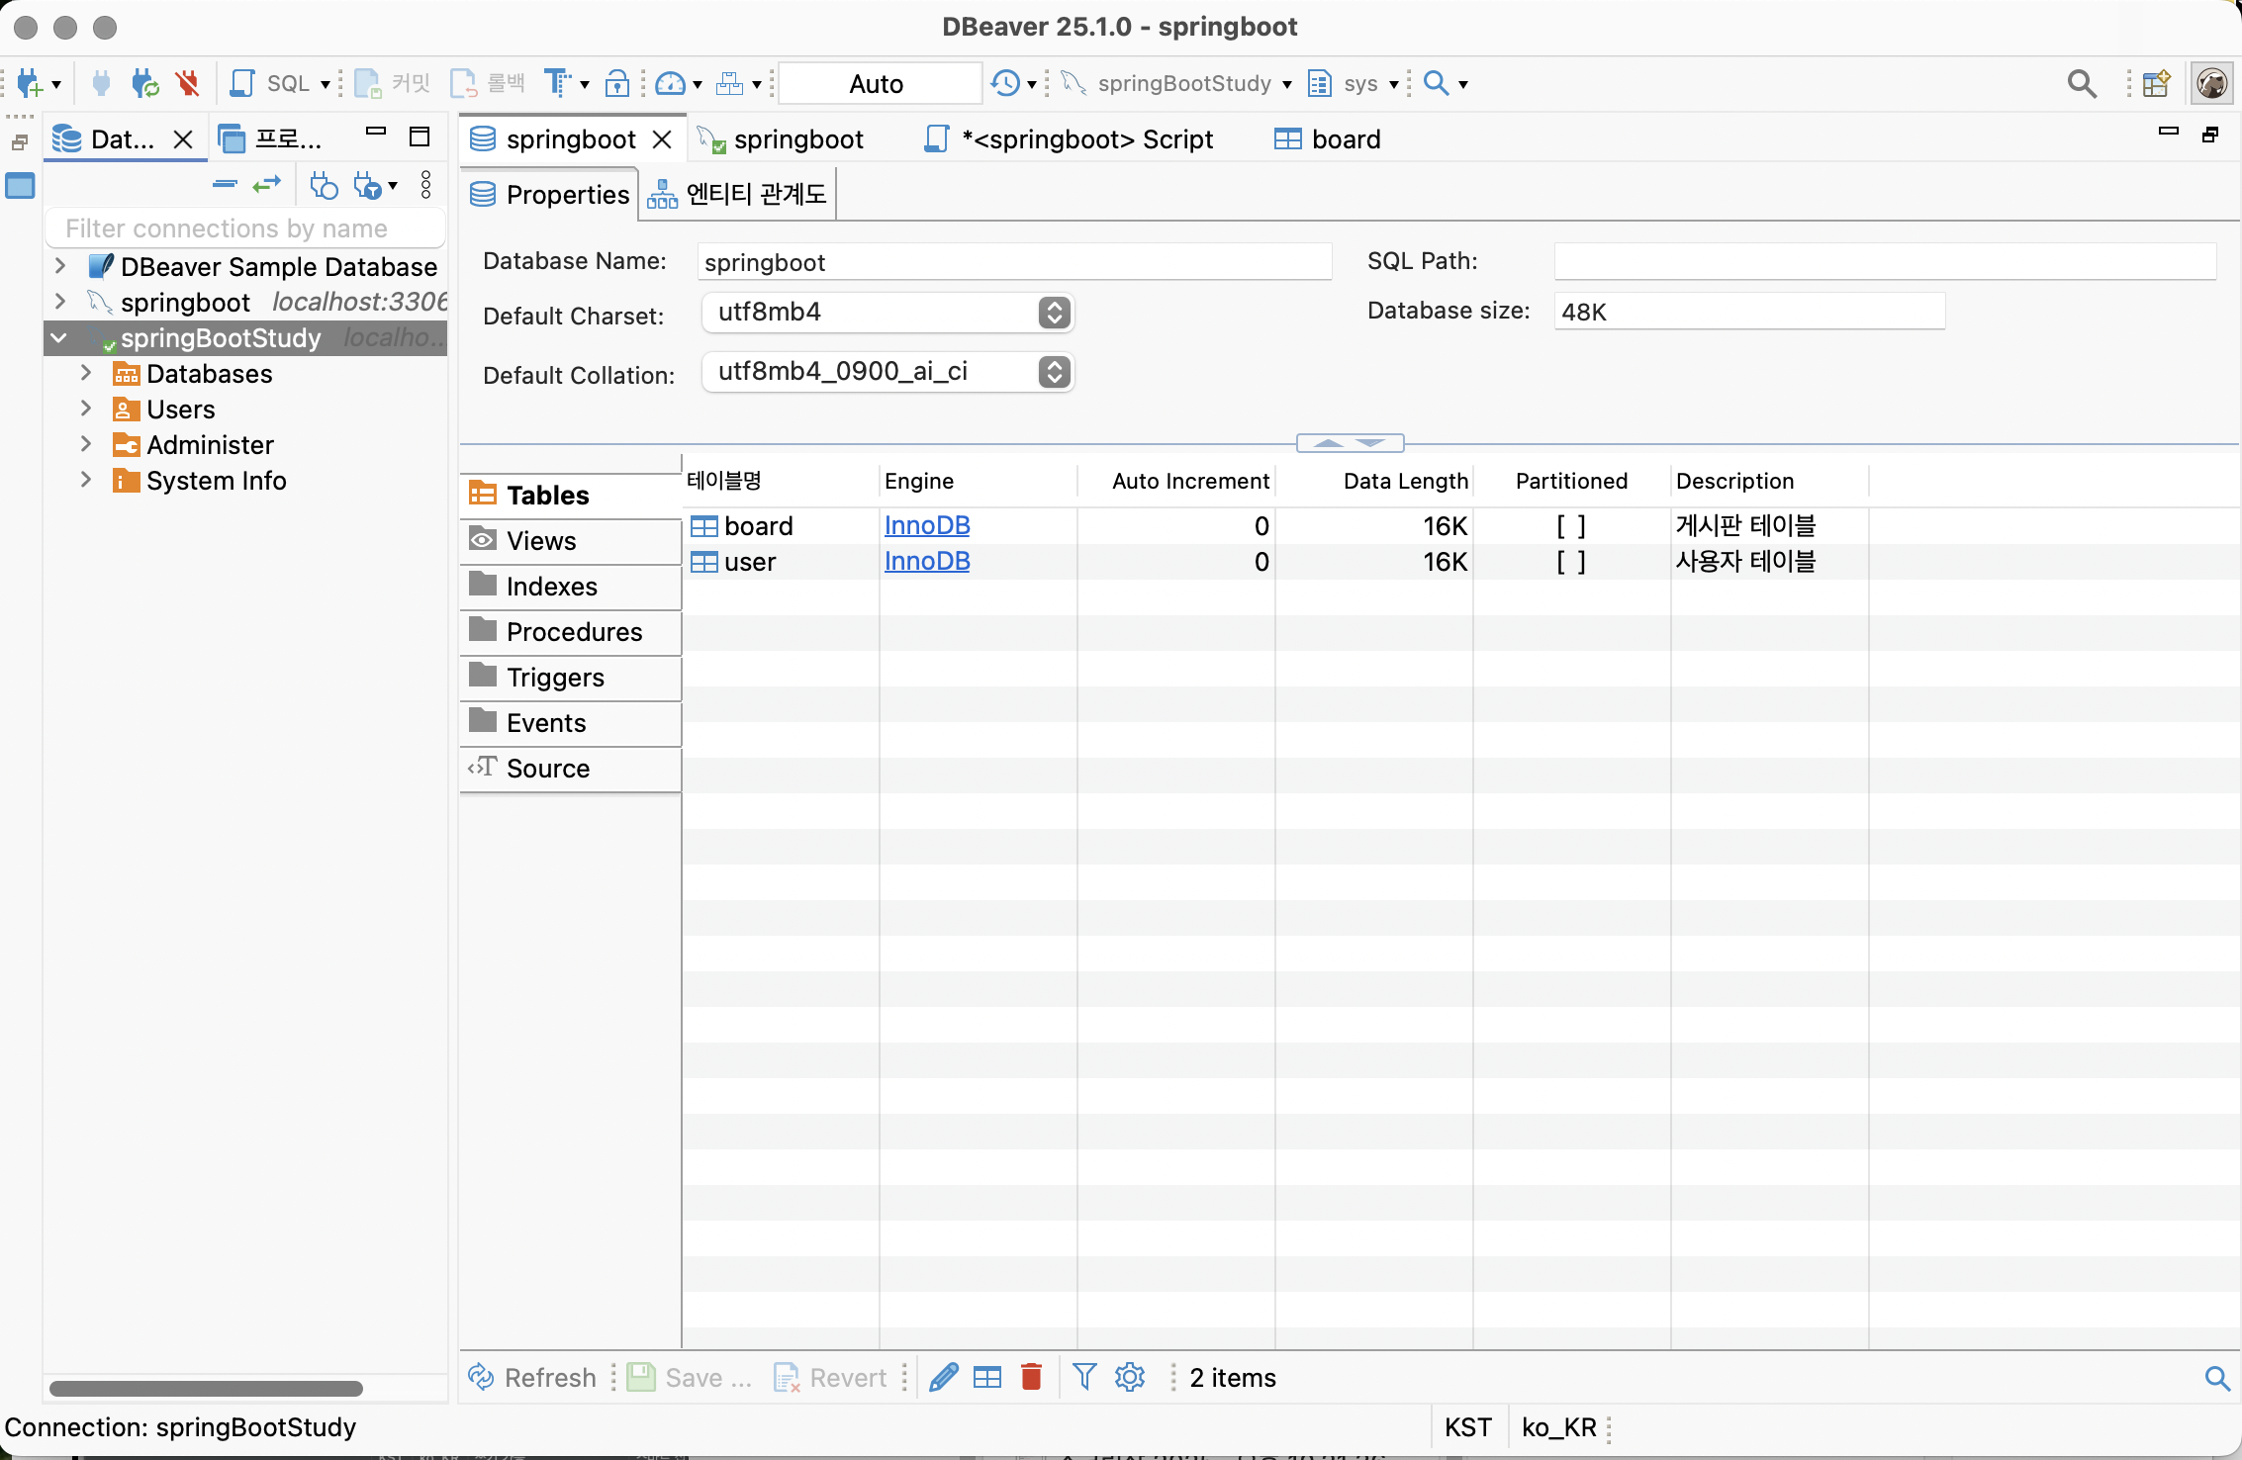Screen dimensions: 2242x1460
Task: Click the Refresh button at bottom
Action: [532, 1377]
